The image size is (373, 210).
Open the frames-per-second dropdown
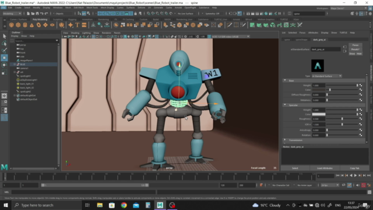(330, 185)
